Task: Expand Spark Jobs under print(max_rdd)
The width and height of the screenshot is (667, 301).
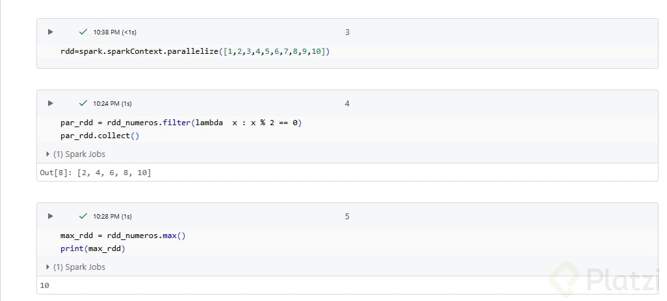Action: (x=75, y=267)
